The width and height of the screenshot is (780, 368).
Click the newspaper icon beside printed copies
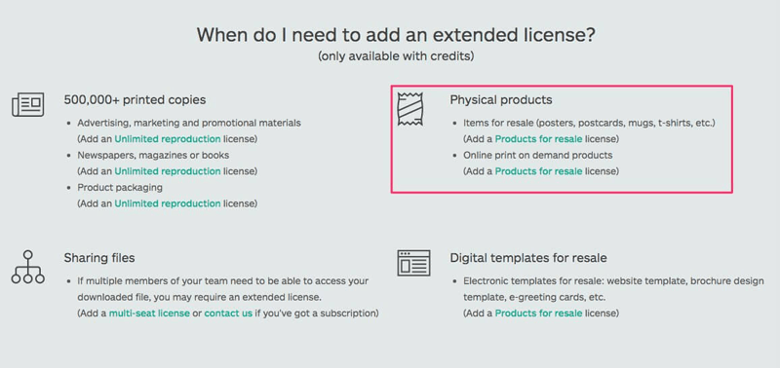coord(28,104)
